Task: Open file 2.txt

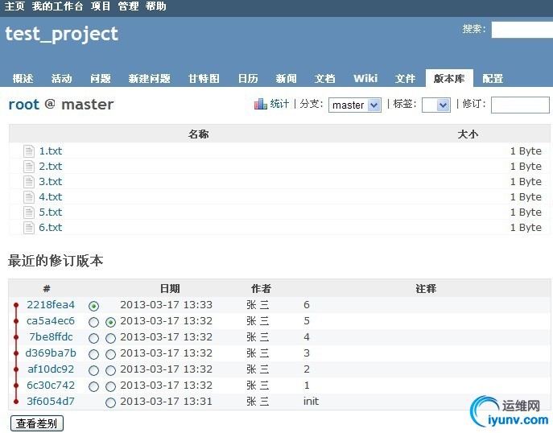Action: [51, 166]
